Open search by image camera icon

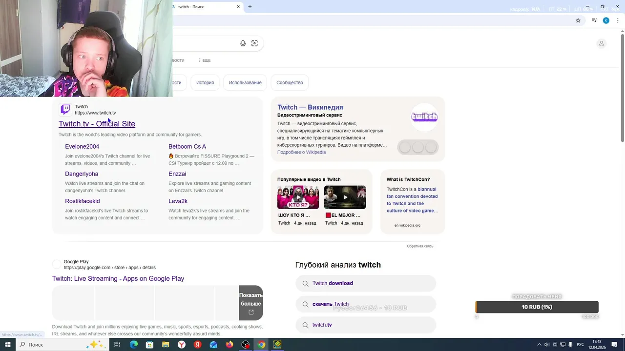tap(254, 43)
